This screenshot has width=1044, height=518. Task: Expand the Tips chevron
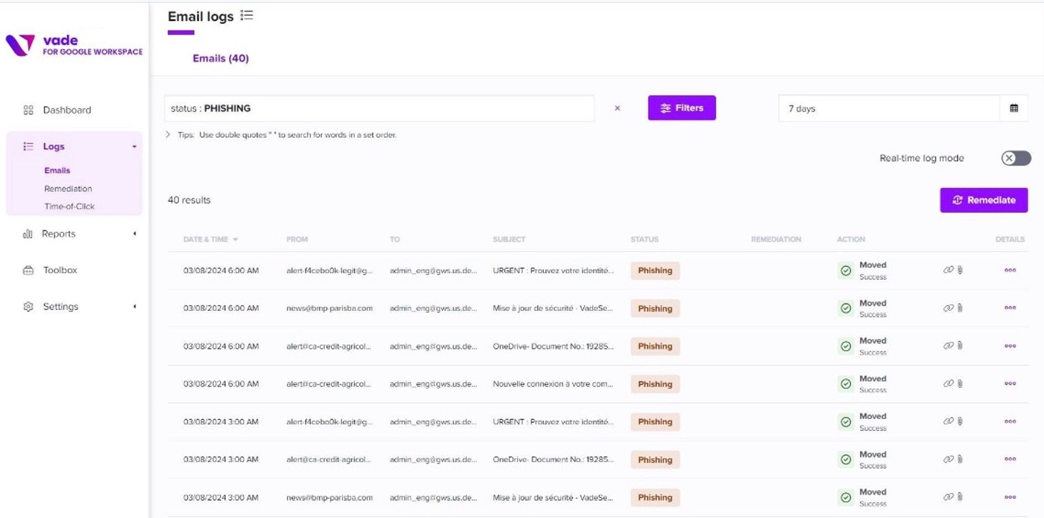[x=168, y=135]
